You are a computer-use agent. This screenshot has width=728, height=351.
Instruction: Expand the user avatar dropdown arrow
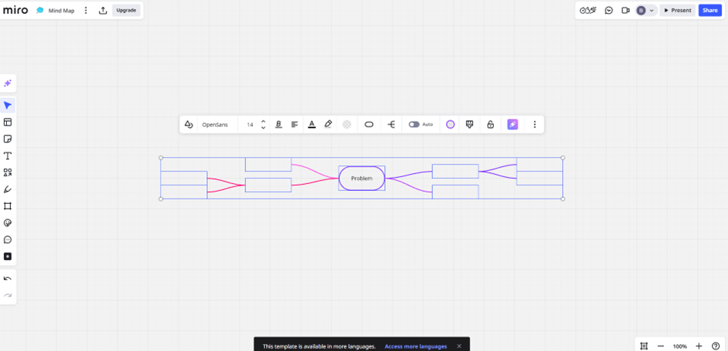coord(652,11)
